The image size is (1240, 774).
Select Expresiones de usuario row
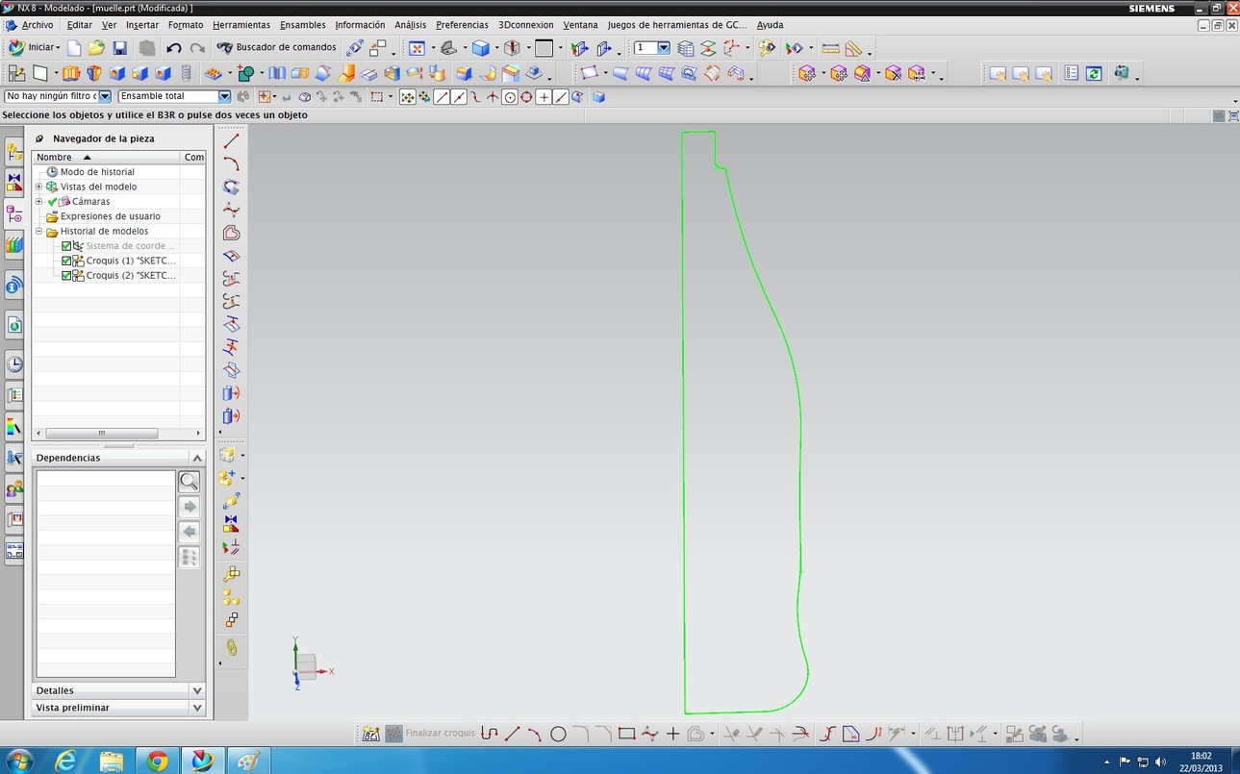click(111, 216)
